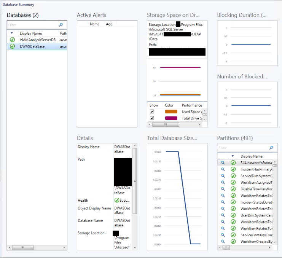Click the green health icon for the BillableTimeHasWork partition
Viewport: 282px width, 258px height.
pyautogui.click(x=233, y=189)
